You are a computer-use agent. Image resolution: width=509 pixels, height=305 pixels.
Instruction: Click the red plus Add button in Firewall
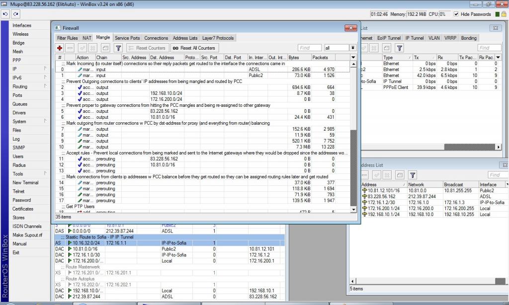pyautogui.click(x=60, y=48)
